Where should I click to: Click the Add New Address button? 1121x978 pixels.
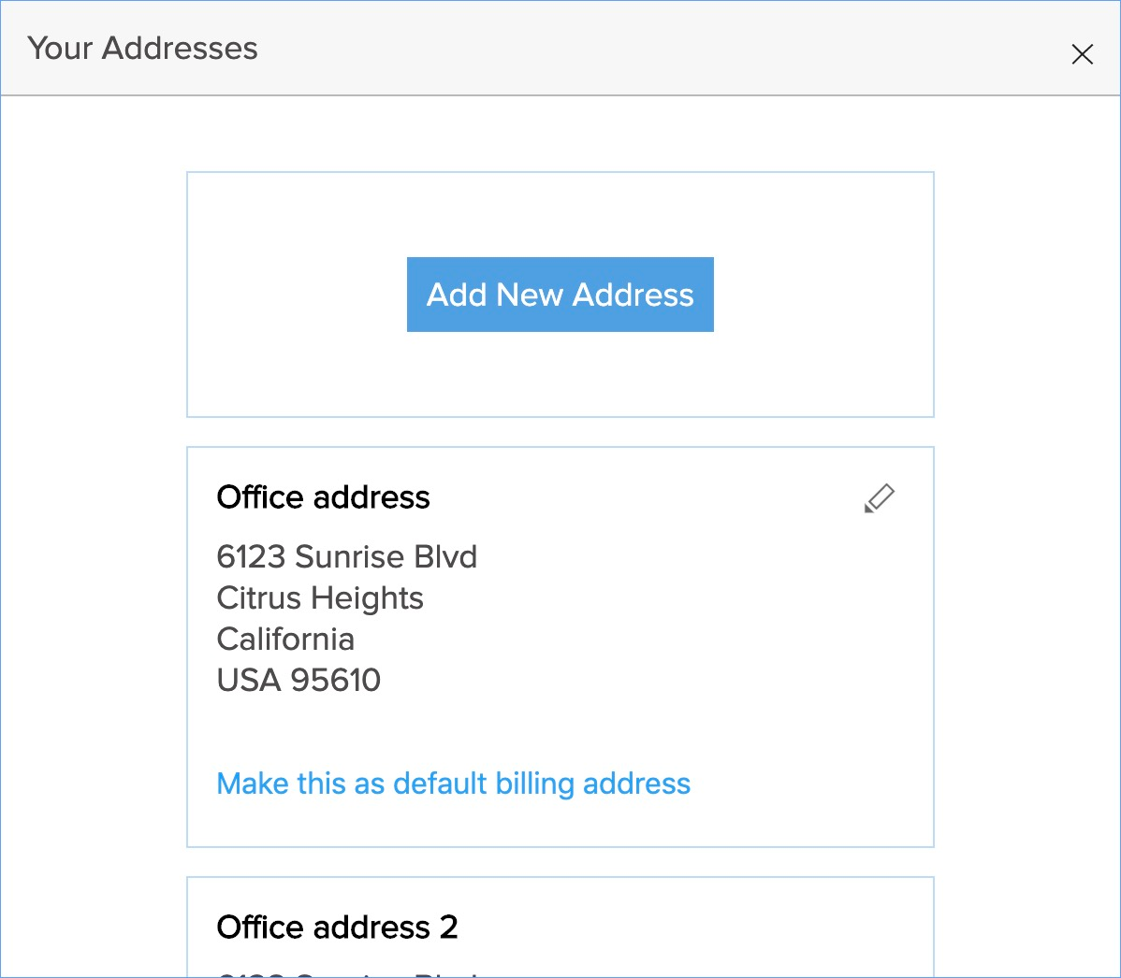tap(560, 295)
